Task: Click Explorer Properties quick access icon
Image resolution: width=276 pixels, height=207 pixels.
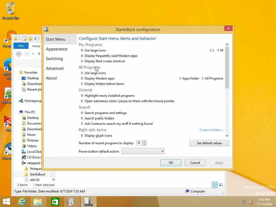Action: click(x=25, y=38)
